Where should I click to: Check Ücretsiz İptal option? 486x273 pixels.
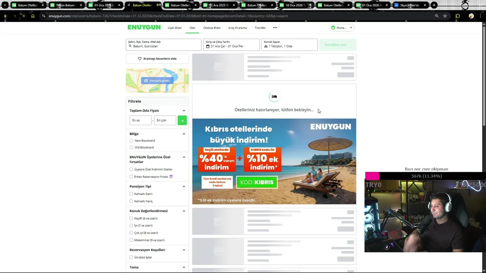pyautogui.click(x=131, y=257)
